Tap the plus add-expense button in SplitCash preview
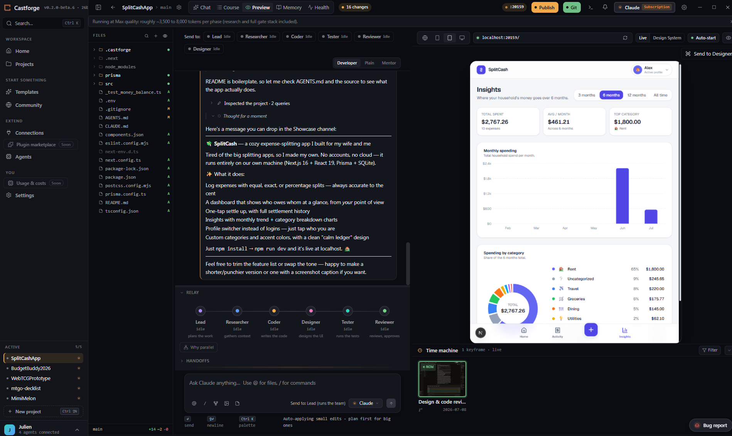Screen dimensions: 732x436 click(591, 330)
